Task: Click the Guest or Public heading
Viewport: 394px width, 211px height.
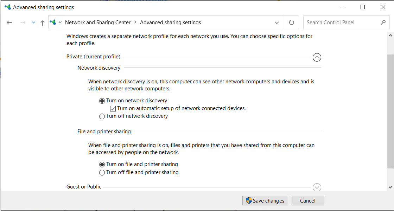Action: (84, 187)
